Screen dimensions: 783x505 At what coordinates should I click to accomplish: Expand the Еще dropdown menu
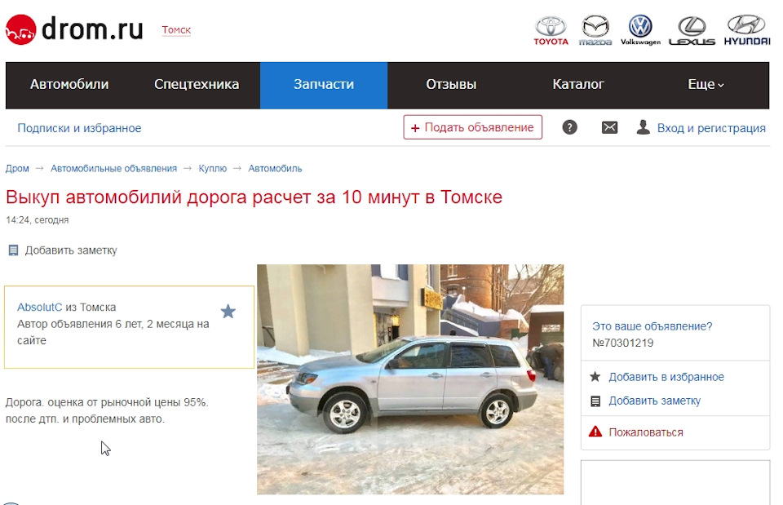click(706, 84)
